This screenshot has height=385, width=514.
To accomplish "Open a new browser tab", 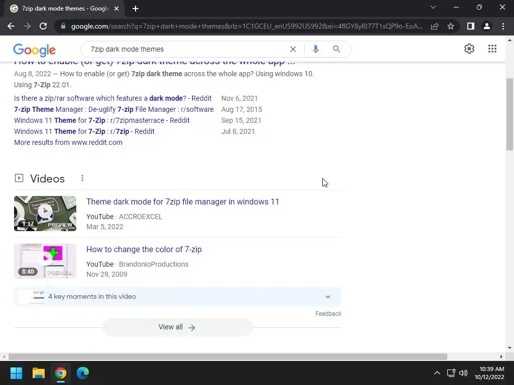I will 136,9.
